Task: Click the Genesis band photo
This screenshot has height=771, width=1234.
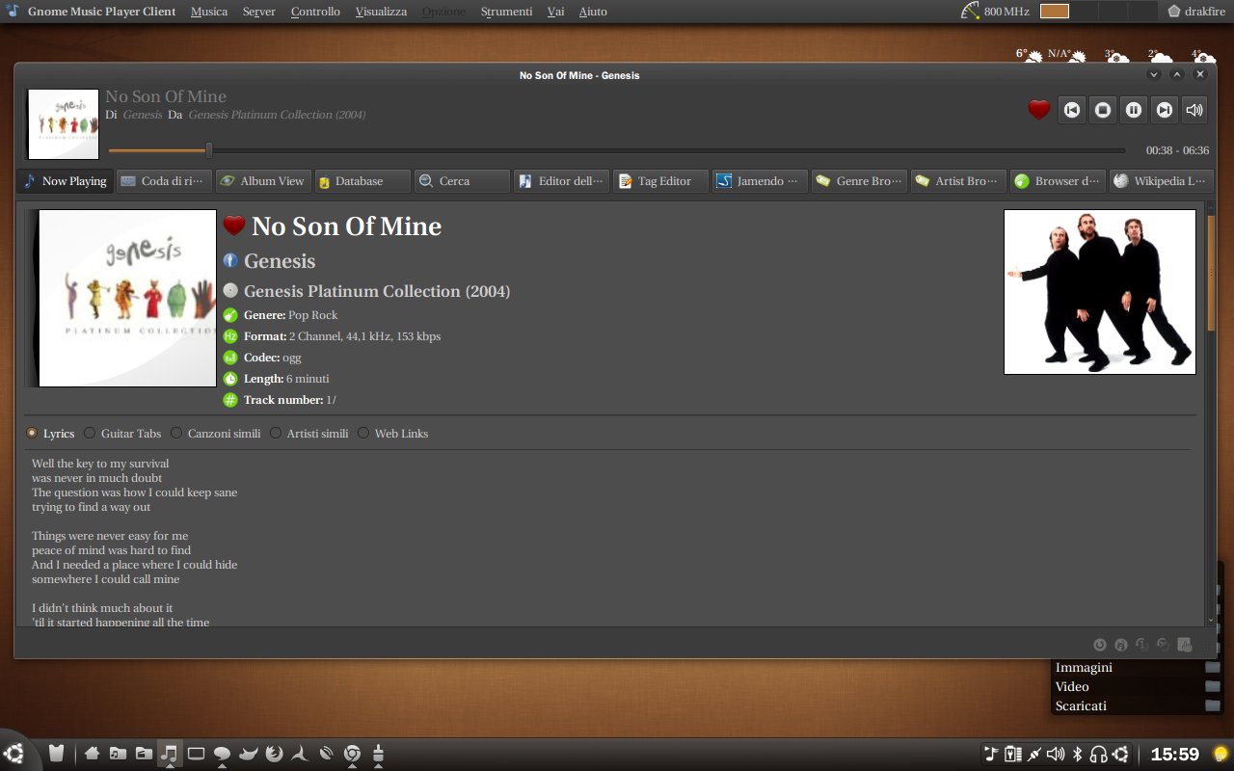Action: pos(1100,292)
